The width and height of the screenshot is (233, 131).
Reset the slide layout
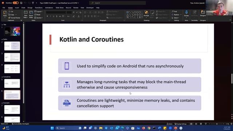coord(37,15)
